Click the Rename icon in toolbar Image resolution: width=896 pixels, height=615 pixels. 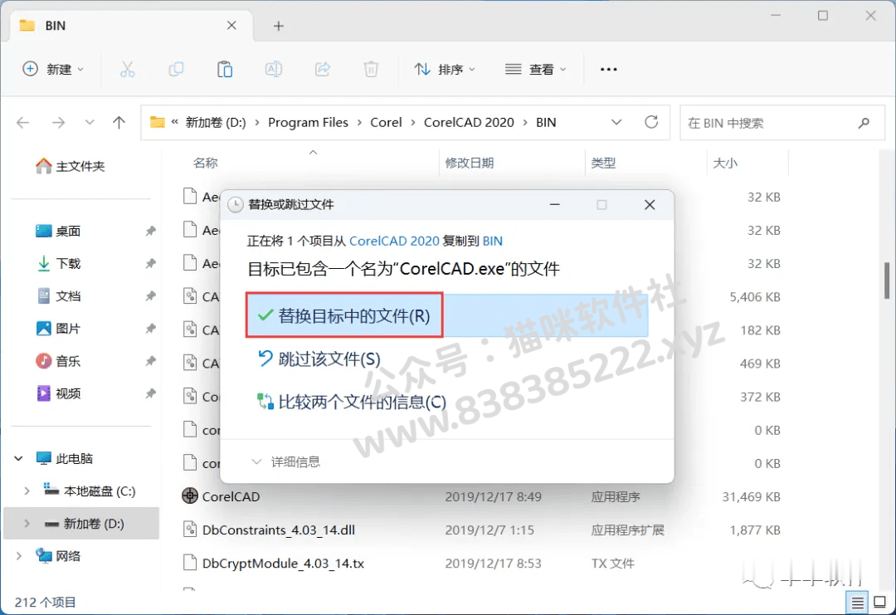click(x=274, y=69)
